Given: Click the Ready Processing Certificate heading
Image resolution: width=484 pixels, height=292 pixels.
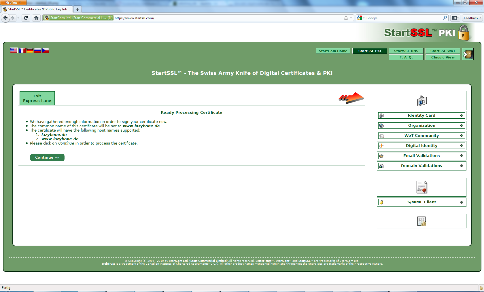Looking at the screenshot, I should point(191,113).
